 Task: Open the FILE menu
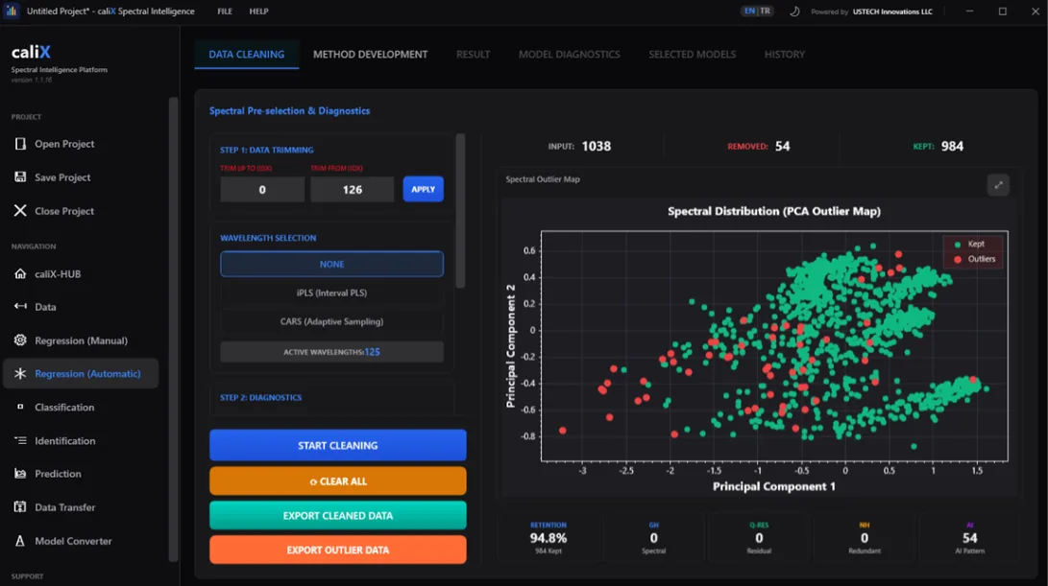click(225, 12)
